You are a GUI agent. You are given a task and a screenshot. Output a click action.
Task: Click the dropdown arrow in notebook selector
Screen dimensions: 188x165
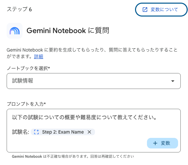173,81
